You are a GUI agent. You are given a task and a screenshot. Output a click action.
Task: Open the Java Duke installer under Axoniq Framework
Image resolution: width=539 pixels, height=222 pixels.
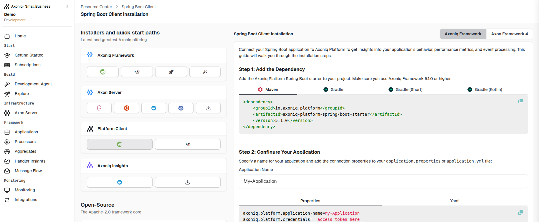point(137,72)
